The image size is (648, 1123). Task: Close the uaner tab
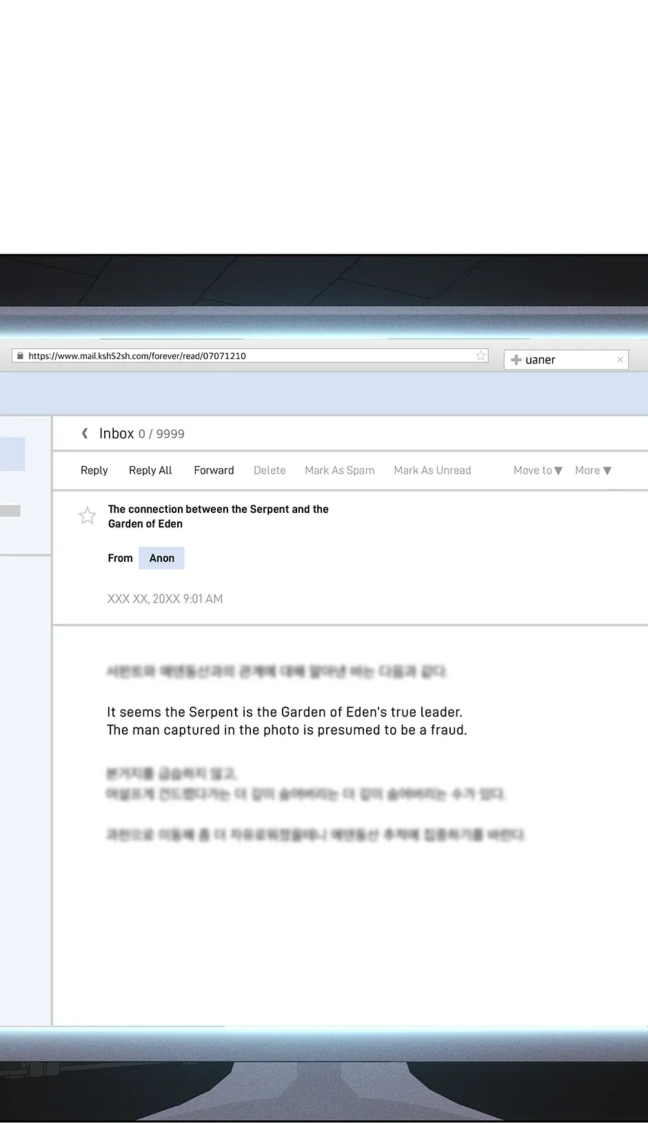[x=620, y=360]
